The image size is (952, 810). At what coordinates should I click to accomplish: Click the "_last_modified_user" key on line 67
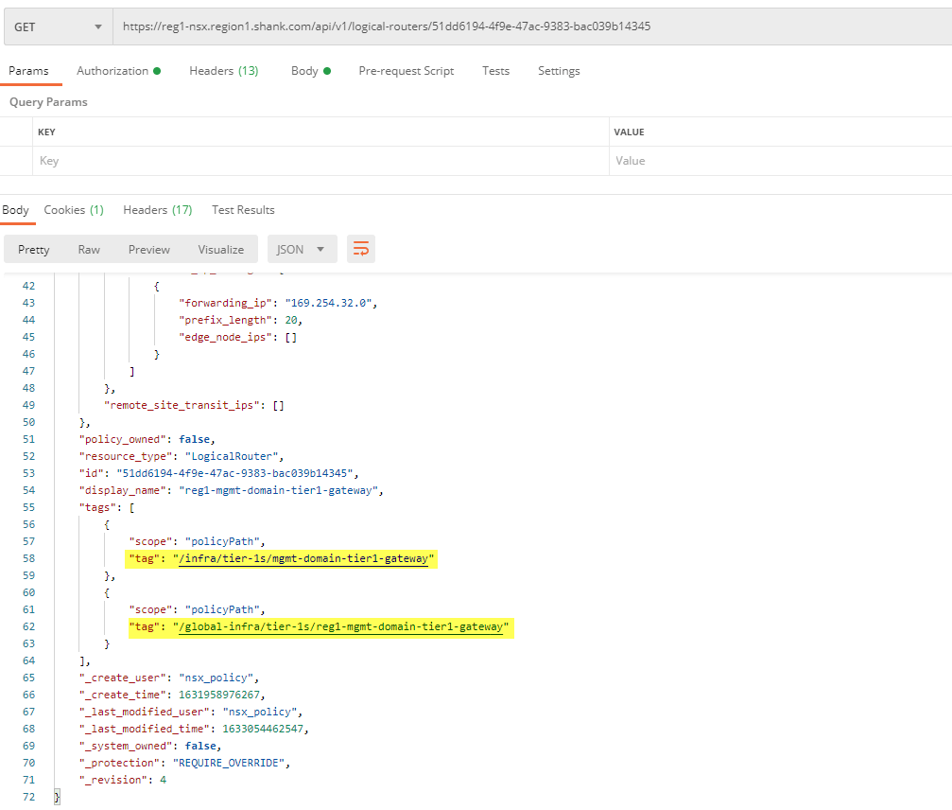[144, 712]
